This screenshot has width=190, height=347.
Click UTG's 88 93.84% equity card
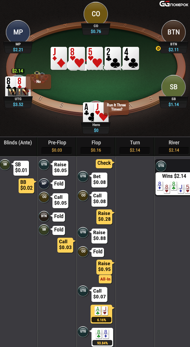(x=102, y=337)
